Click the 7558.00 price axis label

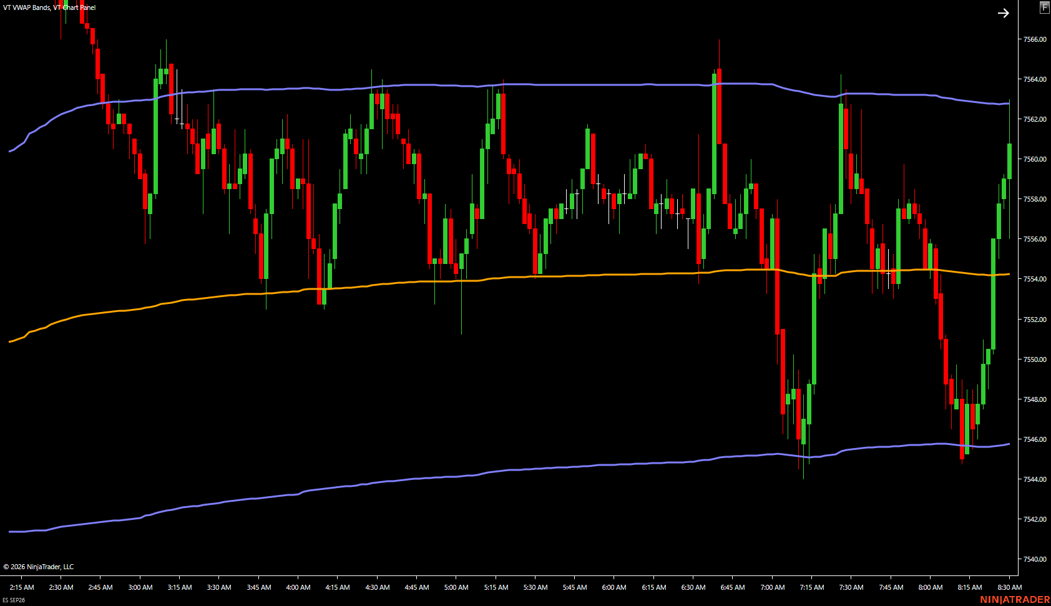click(x=1035, y=199)
